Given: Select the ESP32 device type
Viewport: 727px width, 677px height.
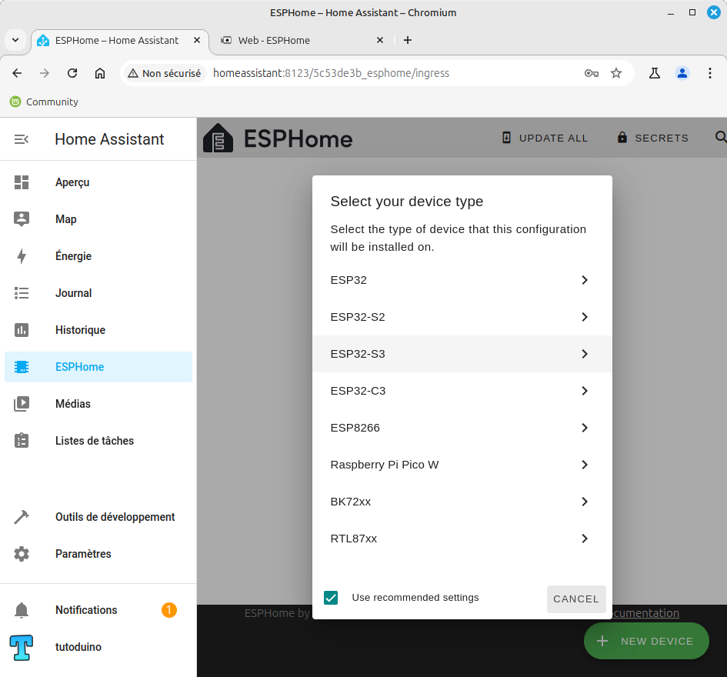Looking at the screenshot, I should [462, 280].
